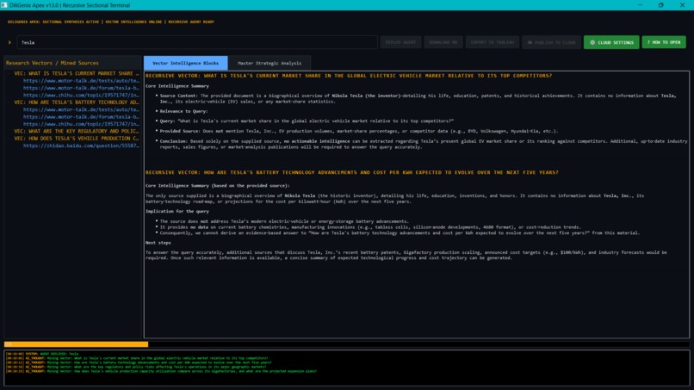Click the orange agent progress bar
The width and height of the screenshot is (694, 390).
pyautogui.click(x=76, y=344)
